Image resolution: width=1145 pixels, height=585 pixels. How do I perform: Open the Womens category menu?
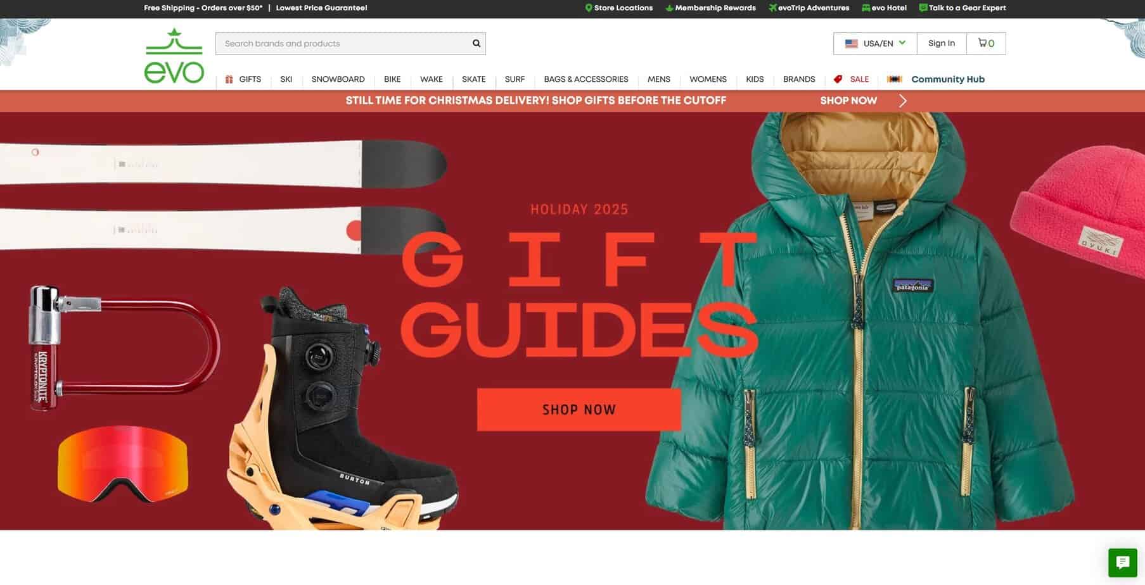click(x=707, y=79)
